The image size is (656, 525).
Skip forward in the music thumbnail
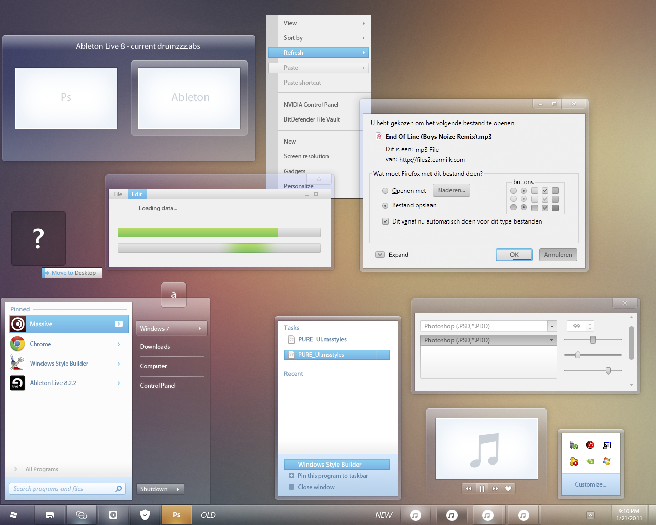(x=495, y=489)
